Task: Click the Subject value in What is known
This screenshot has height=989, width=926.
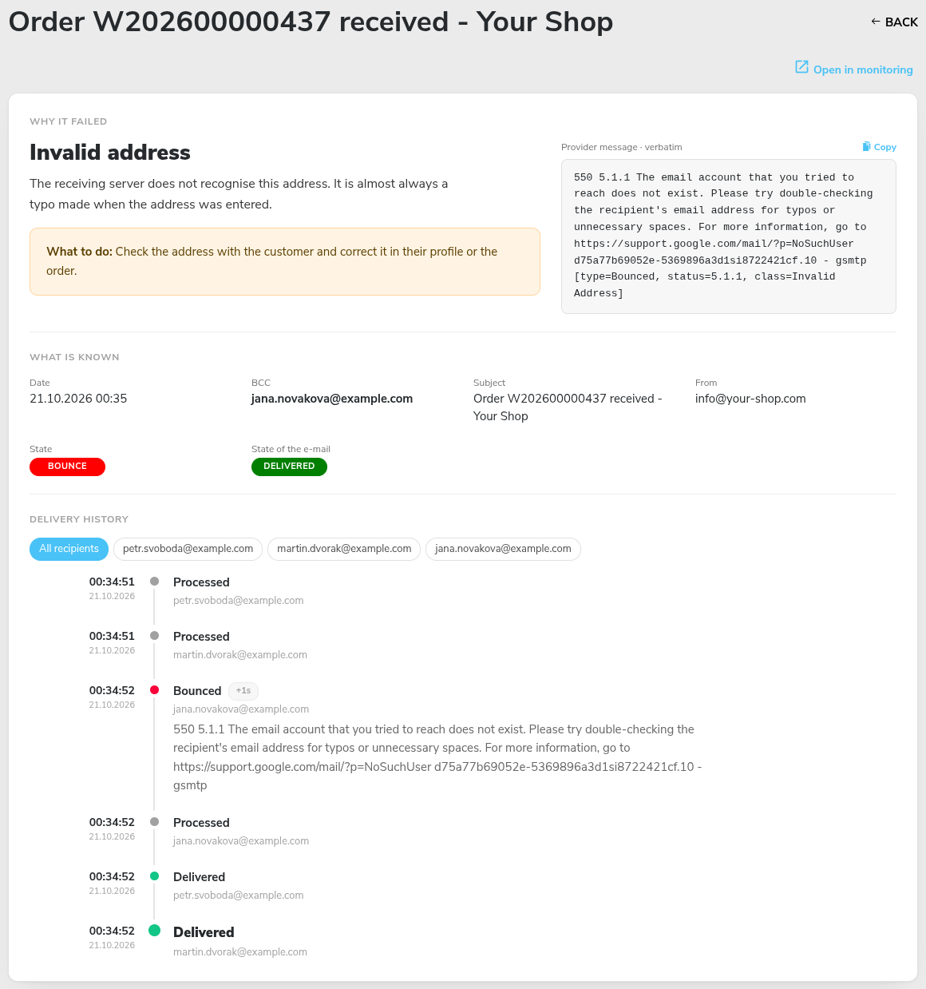Action: pyautogui.click(x=568, y=407)
